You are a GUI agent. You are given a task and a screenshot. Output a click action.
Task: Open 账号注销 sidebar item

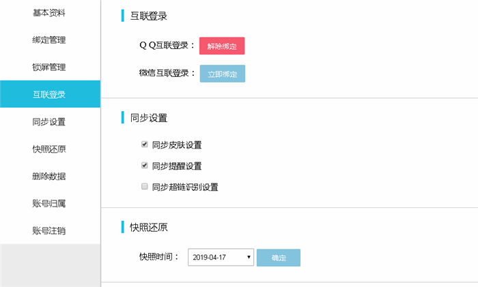tap(49, 230)
